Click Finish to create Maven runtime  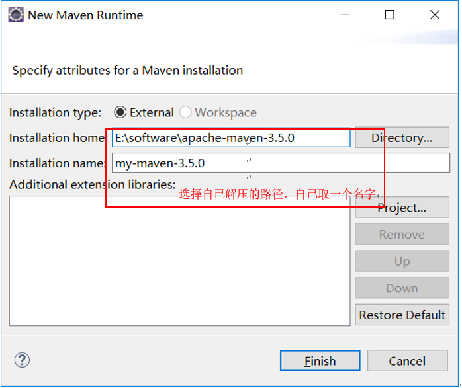point(320,361)
